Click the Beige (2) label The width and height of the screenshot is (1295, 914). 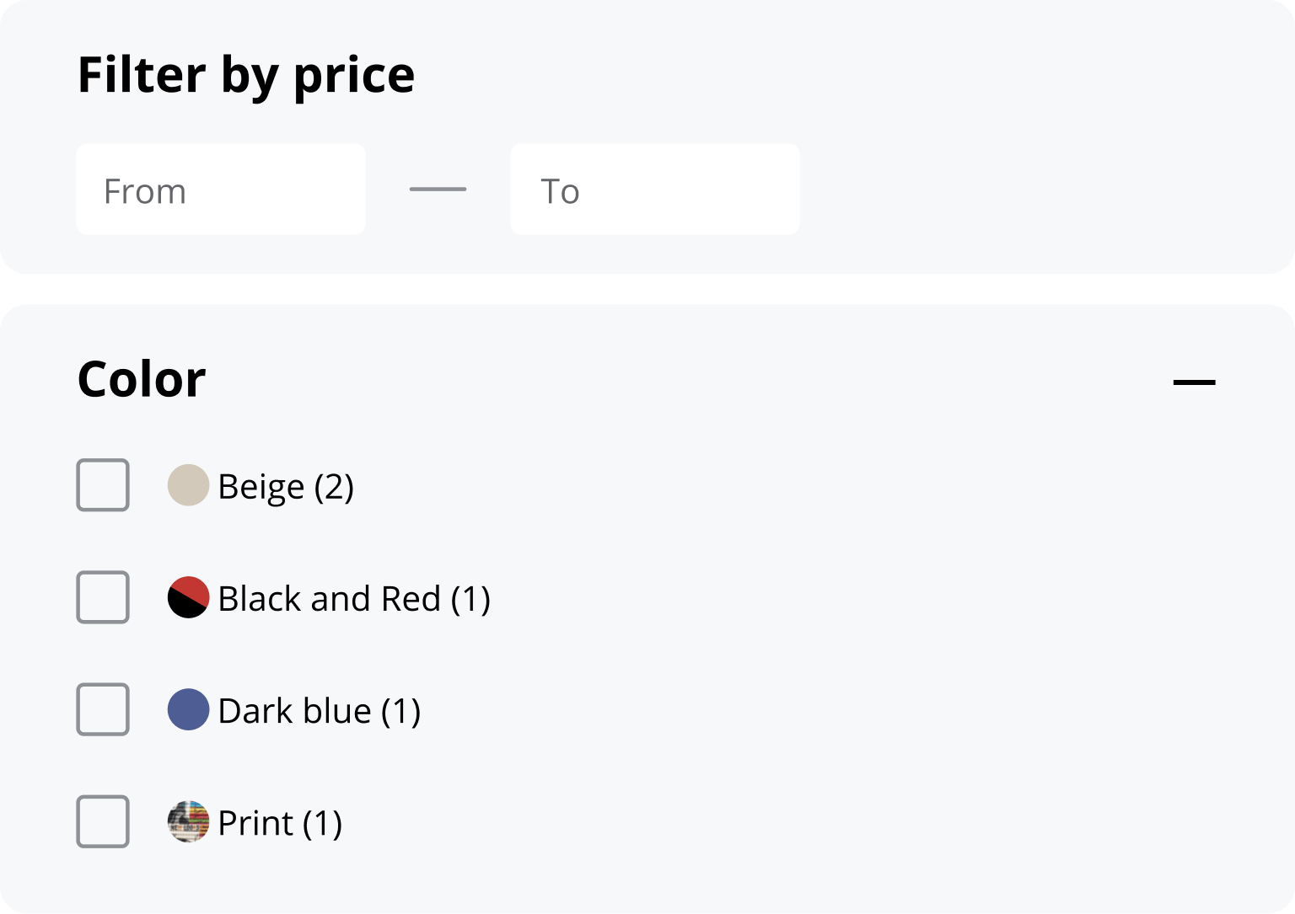click(286, 487)
